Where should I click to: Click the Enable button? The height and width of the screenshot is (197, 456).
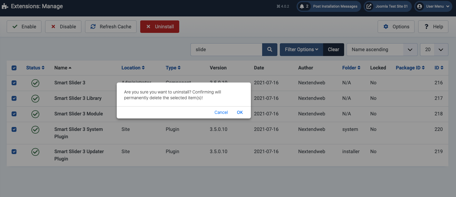coord(24,26)
